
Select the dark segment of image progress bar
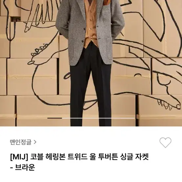55,118
